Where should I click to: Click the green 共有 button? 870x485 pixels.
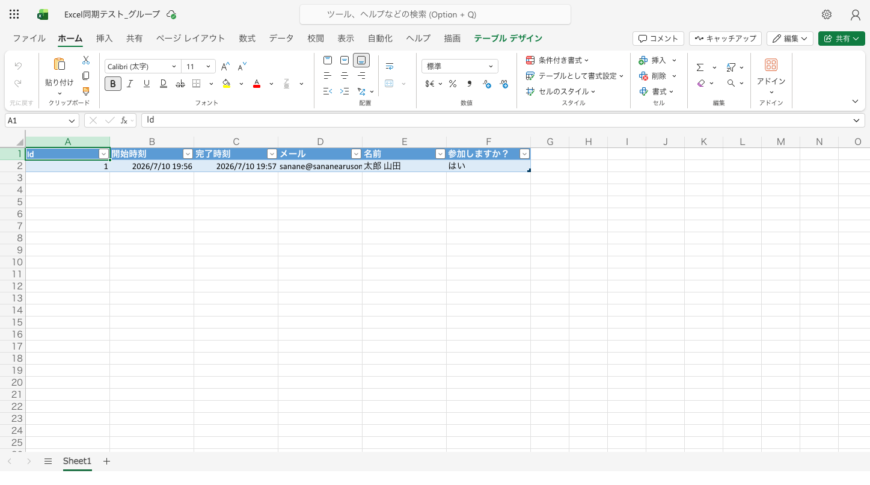pos(841,39)
